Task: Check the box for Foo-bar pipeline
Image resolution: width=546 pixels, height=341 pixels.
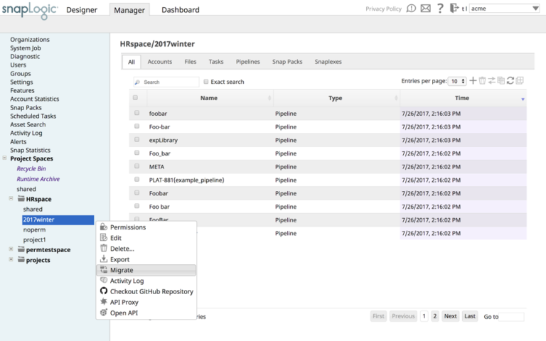Action: [136, 126]
